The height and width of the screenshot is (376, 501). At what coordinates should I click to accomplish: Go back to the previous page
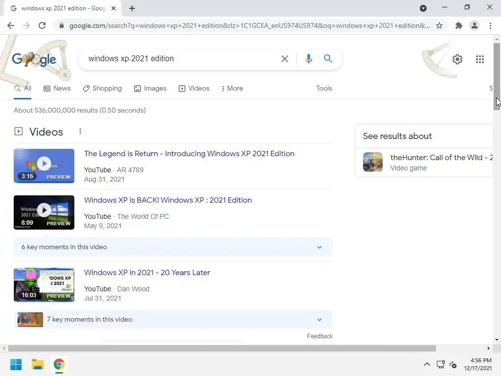11,25
